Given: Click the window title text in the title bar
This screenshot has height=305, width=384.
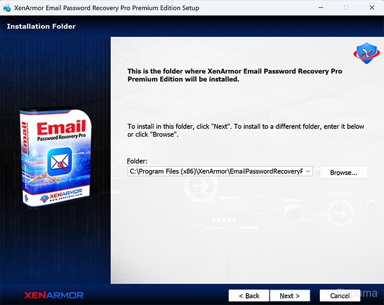Looking at the screenshot, I should coord(106,8).
